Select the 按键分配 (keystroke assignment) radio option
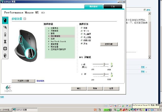 [x=82, y=40]
